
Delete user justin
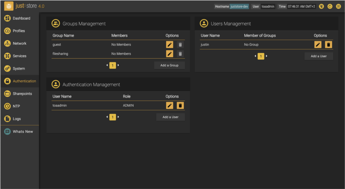coord(328,45)
